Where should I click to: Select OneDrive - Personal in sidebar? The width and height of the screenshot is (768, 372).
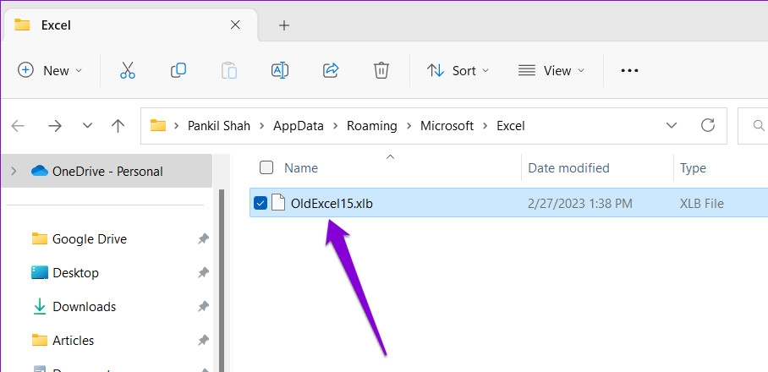[x=107, y=171]
